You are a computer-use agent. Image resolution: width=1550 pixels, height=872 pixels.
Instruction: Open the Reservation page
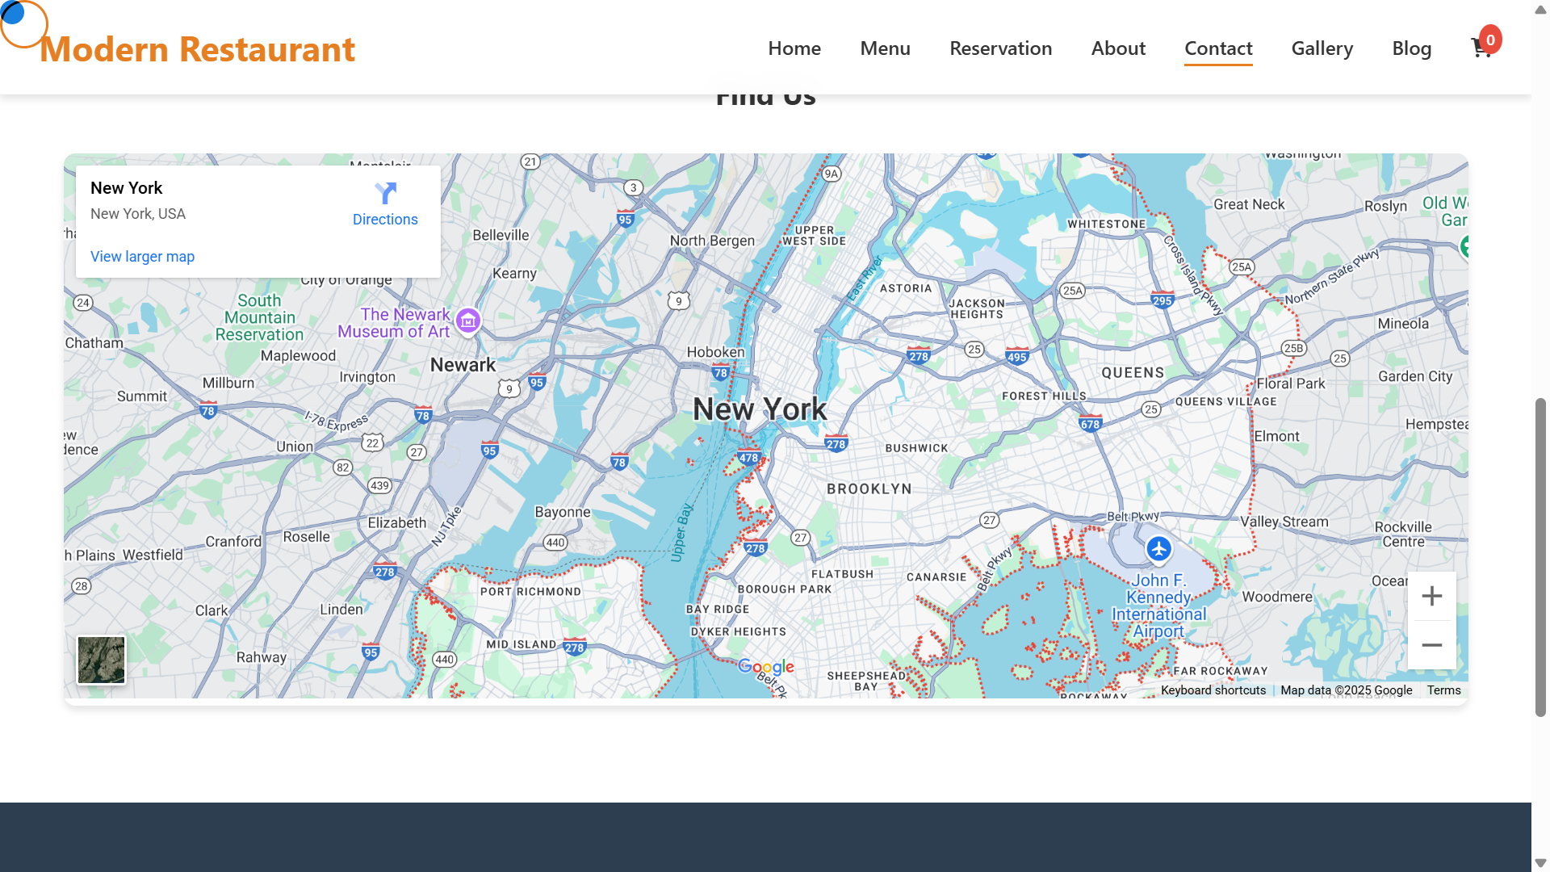pos(1000,48)
